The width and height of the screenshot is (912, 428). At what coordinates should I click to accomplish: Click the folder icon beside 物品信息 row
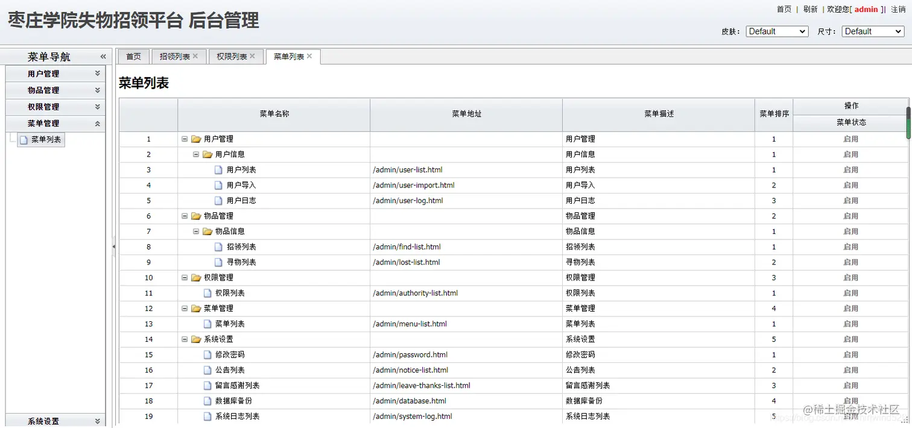tap(207, 231)
